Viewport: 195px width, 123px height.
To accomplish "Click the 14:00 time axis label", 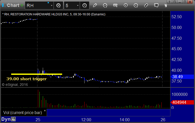I will [125, 120].
